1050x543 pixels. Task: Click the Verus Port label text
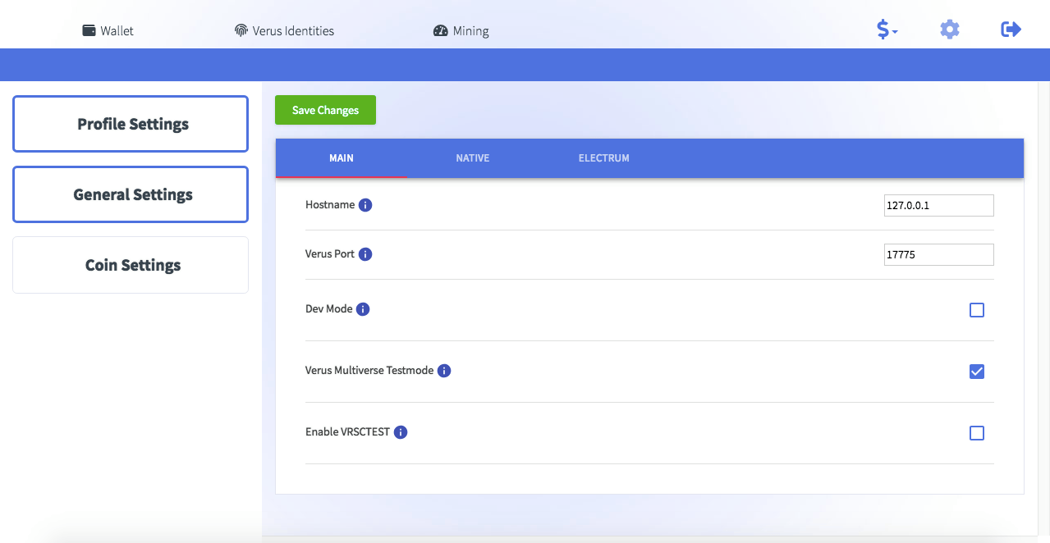click(x=330, y=254)
